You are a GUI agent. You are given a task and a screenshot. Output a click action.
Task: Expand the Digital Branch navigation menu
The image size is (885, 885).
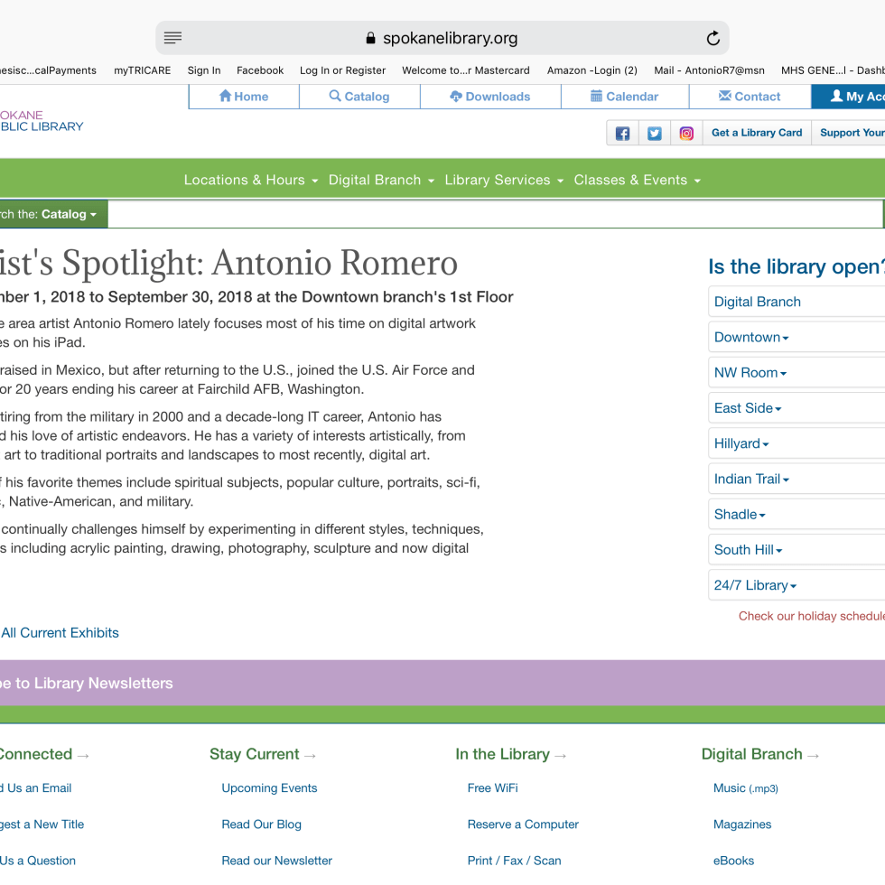(x=381, y=180)
